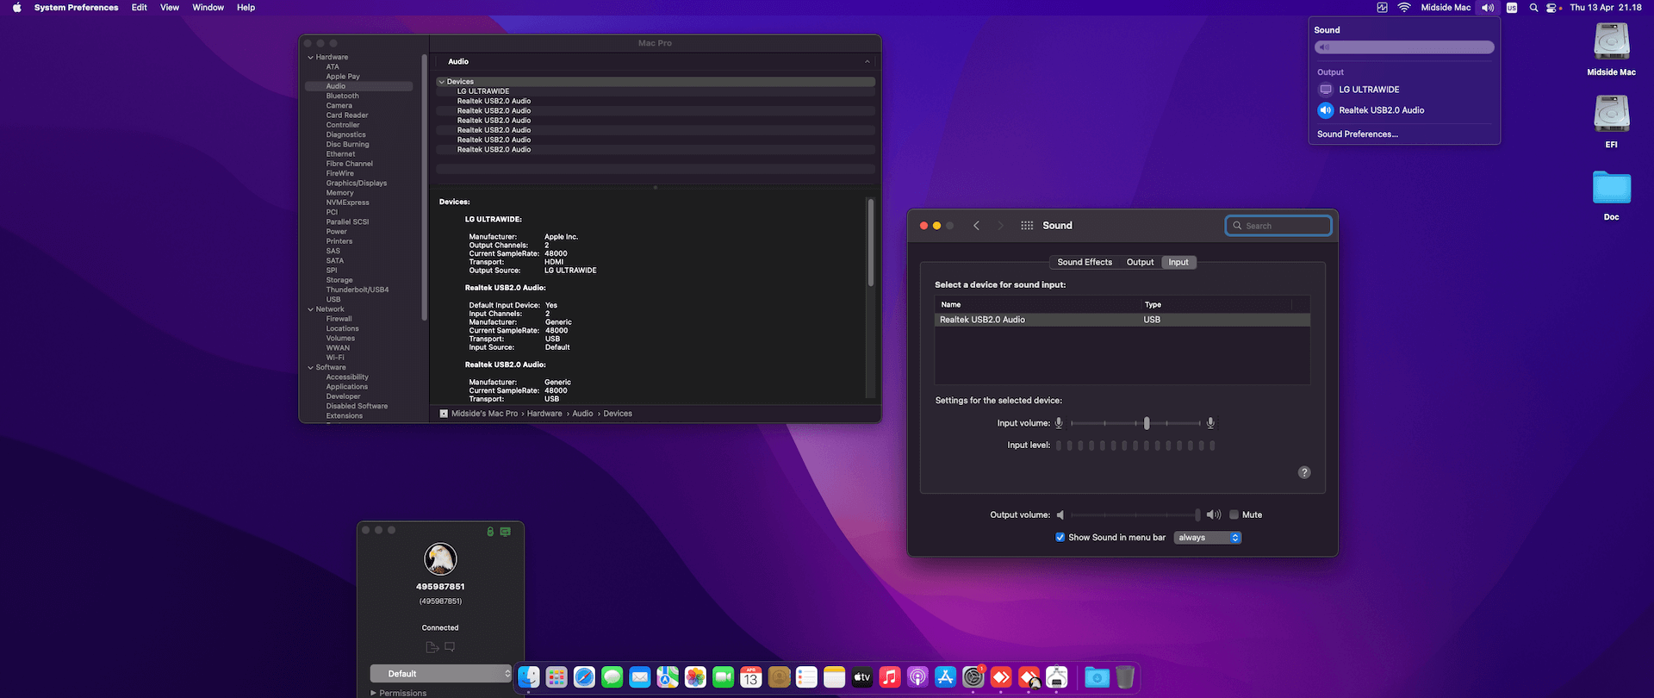Open Safari from the Dock

584,677
